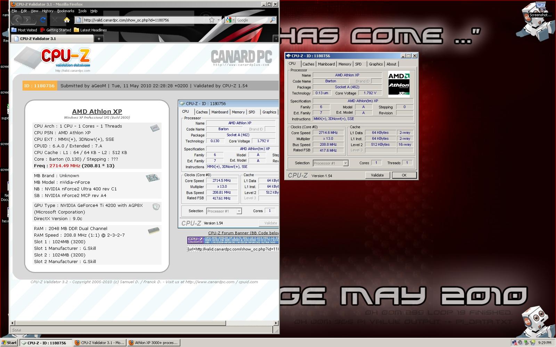Click CPU-Z forum banner image
Image resolution: width=556 pixels, height=347 pixels.
(233, 240)
